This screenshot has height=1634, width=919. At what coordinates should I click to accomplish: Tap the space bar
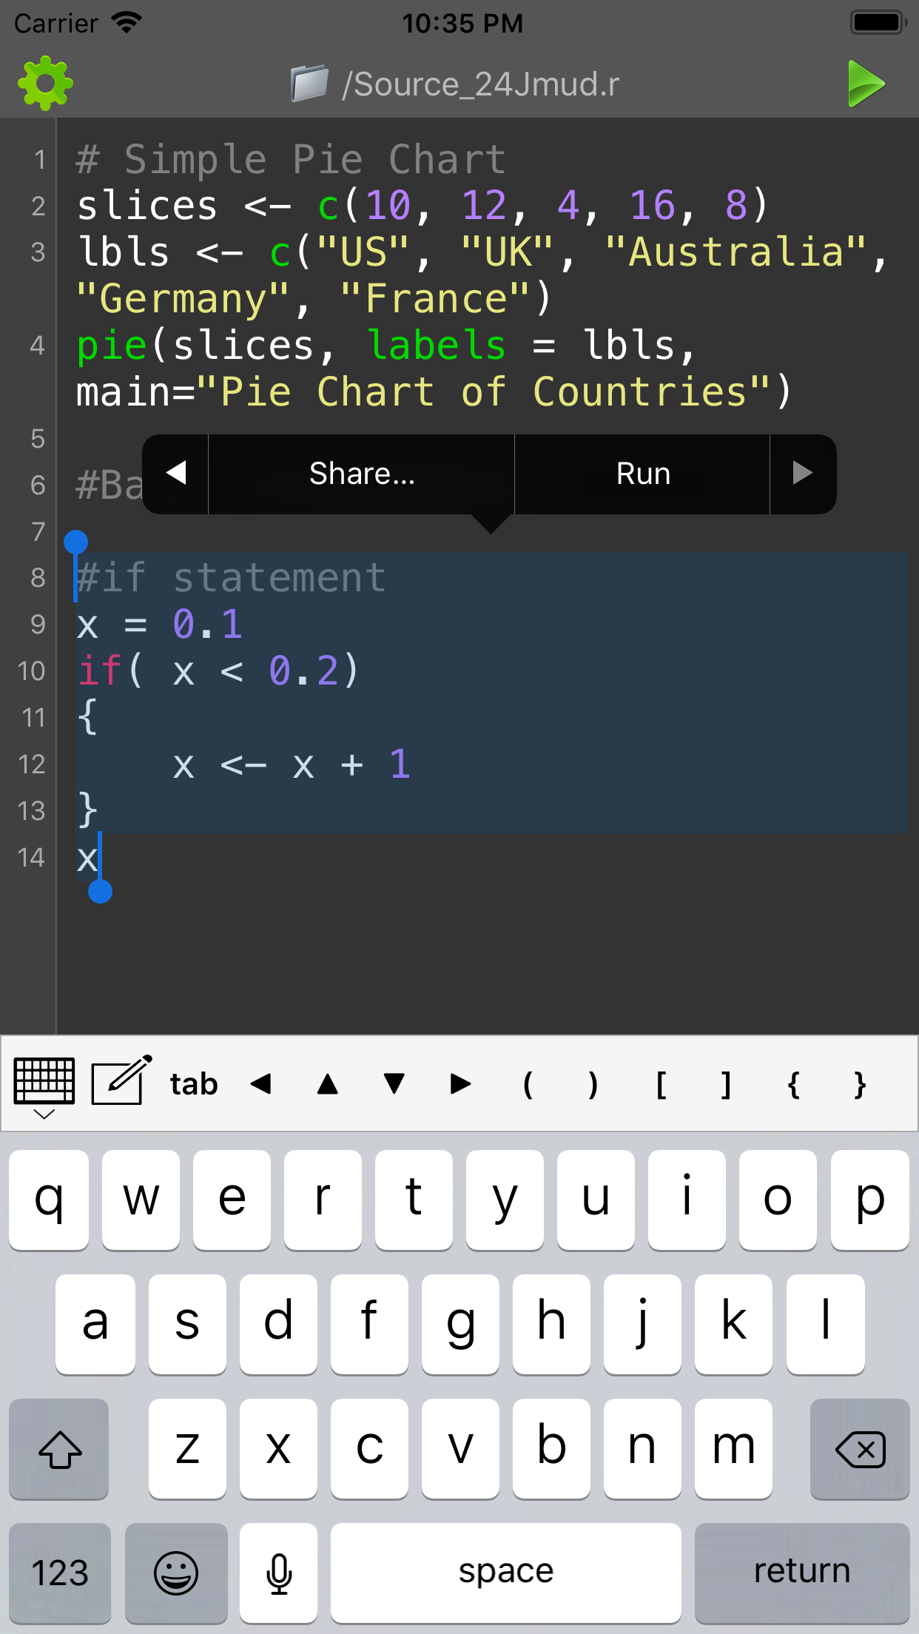tap(506, 1573)
